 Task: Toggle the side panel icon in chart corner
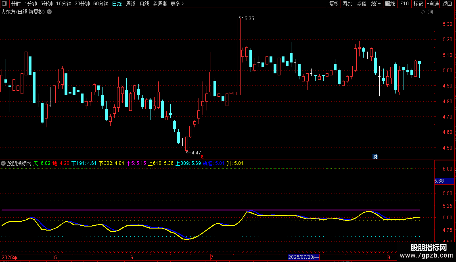(x=430, y=12)
